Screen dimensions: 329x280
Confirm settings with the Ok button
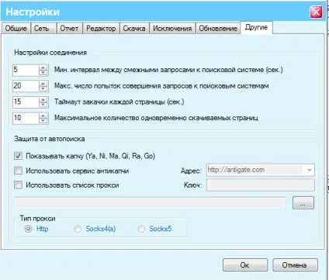click(245, 265)
